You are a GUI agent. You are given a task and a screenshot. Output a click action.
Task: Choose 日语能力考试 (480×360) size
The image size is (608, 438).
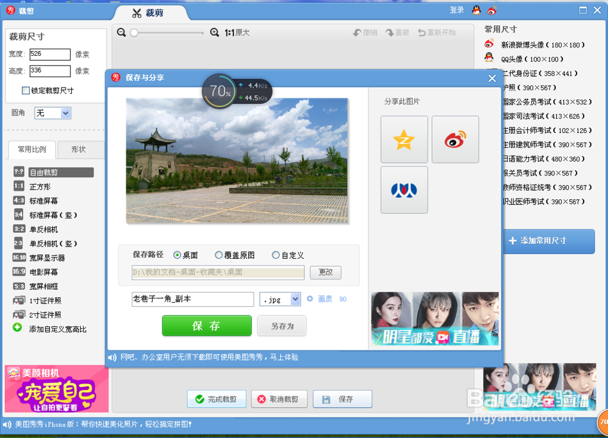pos(544,159)
